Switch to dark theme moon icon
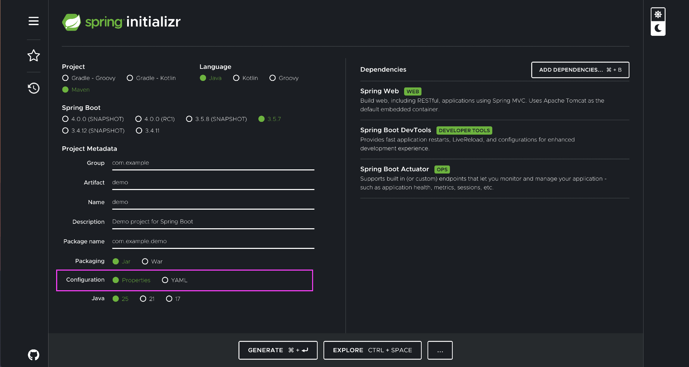Viewport: 689px width, 367px height. 658,28
